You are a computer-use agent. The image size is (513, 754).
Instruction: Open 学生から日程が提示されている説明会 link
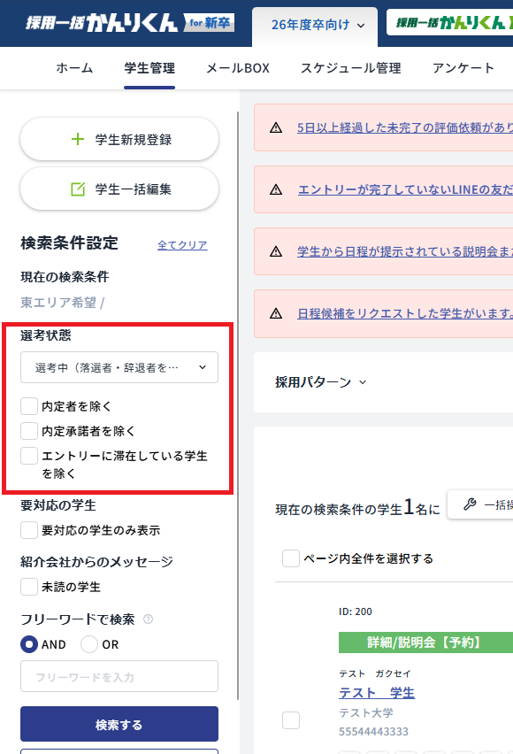[x=405, y=251]
